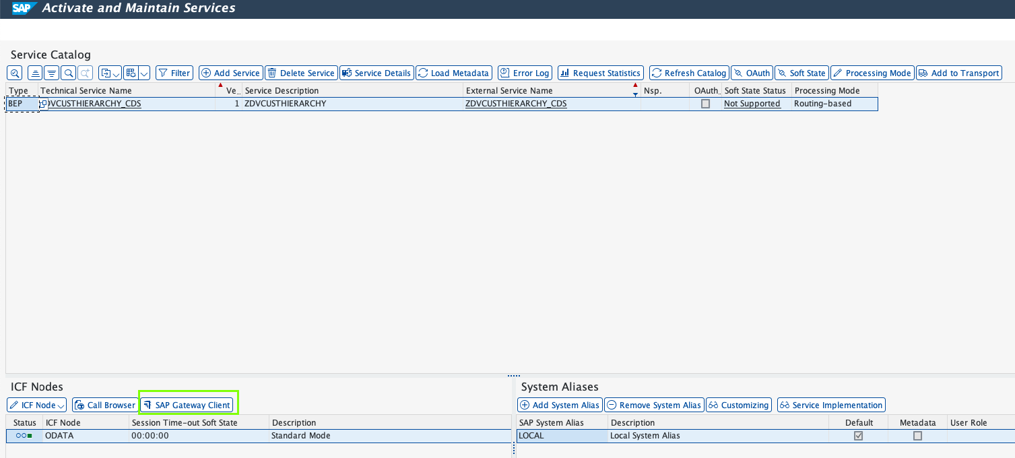Click the Soft State Status column header
Image resolution: width=1015 pixels, height=458 pixels.
coord(755,90)
